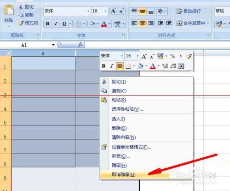Viewport: 230px width, 191px height.
Task: Click the fill color bucket in the ribbon
Action: 92,24
